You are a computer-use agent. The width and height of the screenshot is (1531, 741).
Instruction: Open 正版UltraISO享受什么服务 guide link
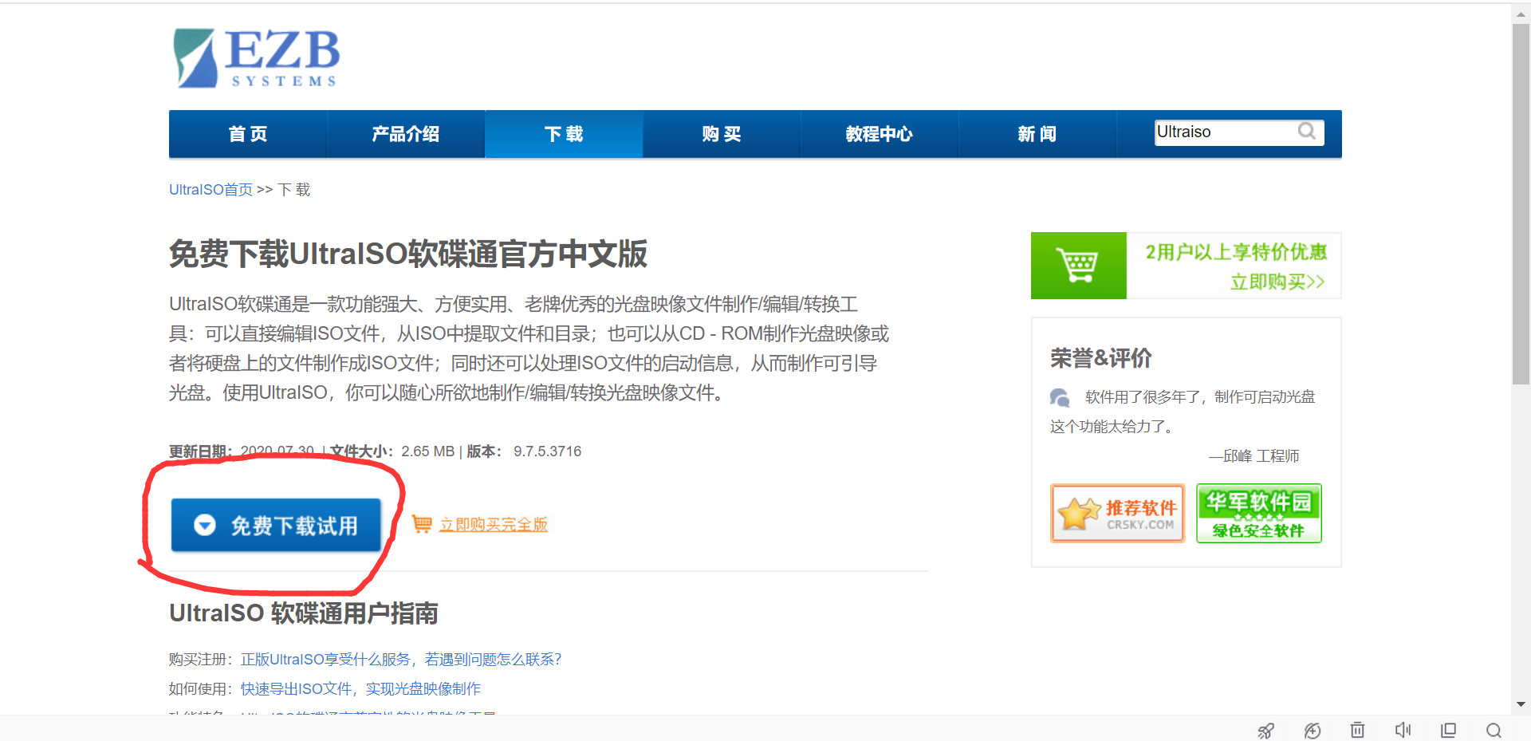[401, 660]
